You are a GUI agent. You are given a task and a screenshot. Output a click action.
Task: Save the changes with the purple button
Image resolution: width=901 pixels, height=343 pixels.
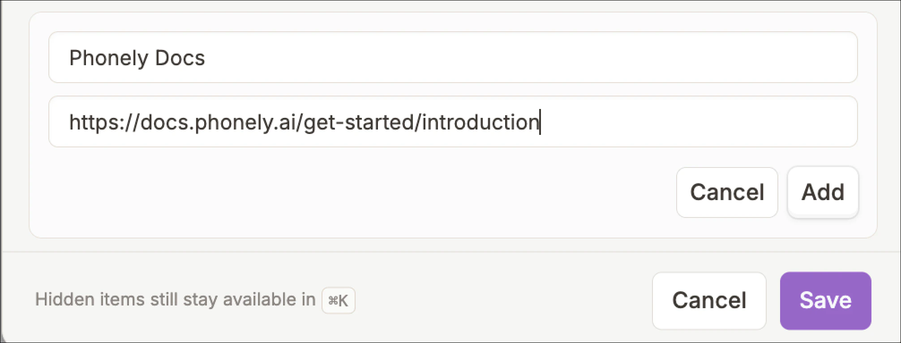[825, 300]
